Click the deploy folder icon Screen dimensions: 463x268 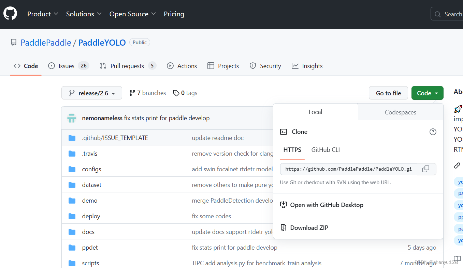(x=72, y=216)
